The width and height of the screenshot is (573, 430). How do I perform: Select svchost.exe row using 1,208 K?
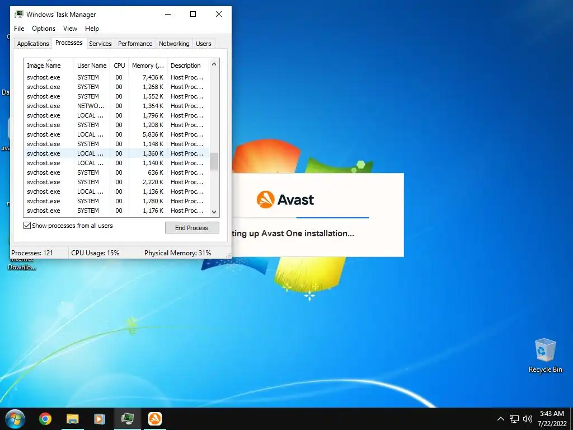click(x=116, y=125)
